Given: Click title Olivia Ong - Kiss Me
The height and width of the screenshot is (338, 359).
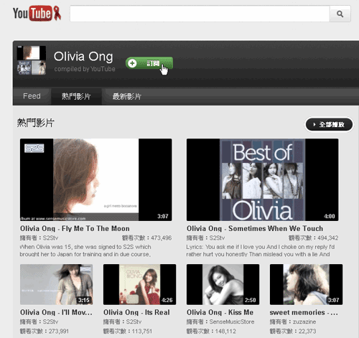Looking at the screenshot, I should [x=220, y=312].
